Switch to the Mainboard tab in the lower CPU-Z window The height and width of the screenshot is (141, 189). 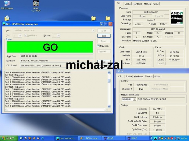[139, 76]
